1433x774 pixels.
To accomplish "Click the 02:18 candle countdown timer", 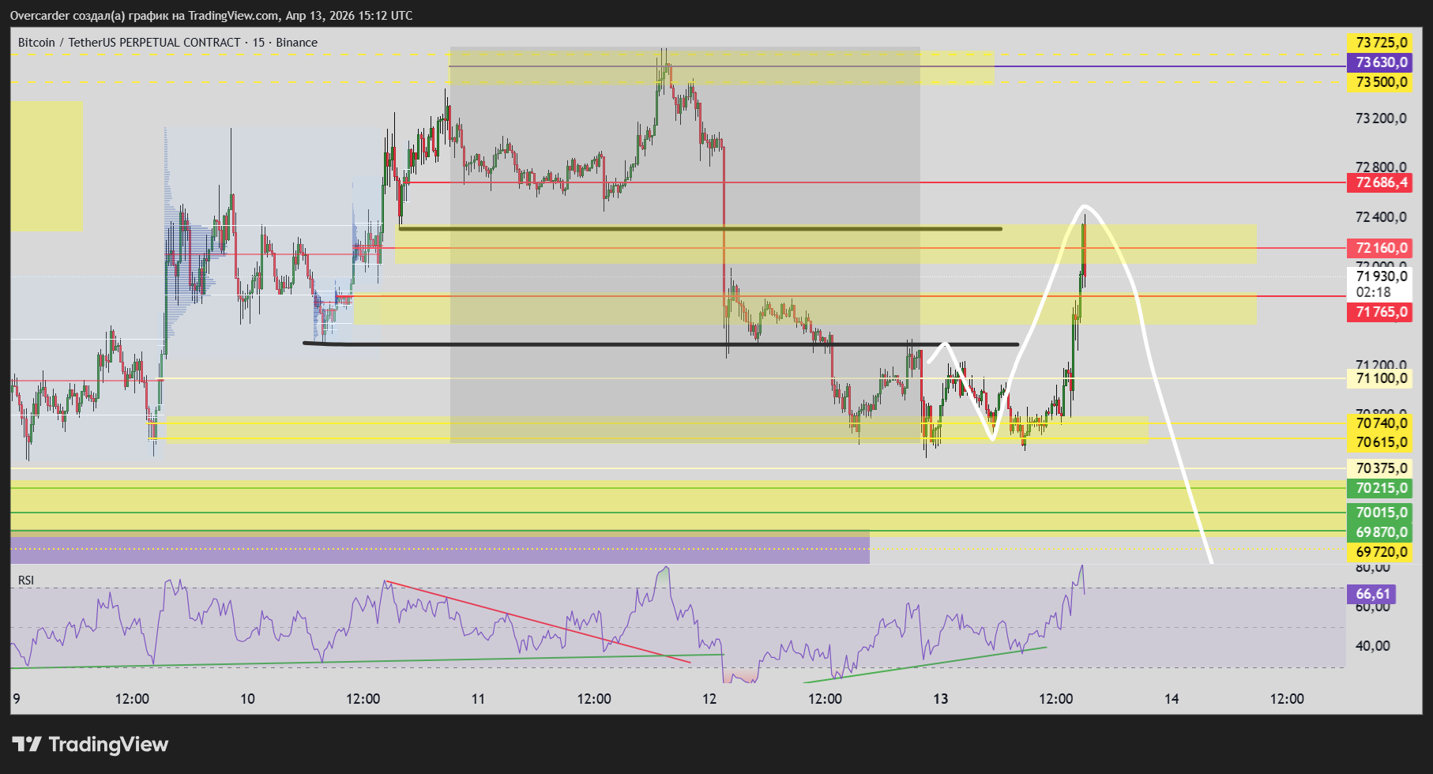I will pos(1373,292).
